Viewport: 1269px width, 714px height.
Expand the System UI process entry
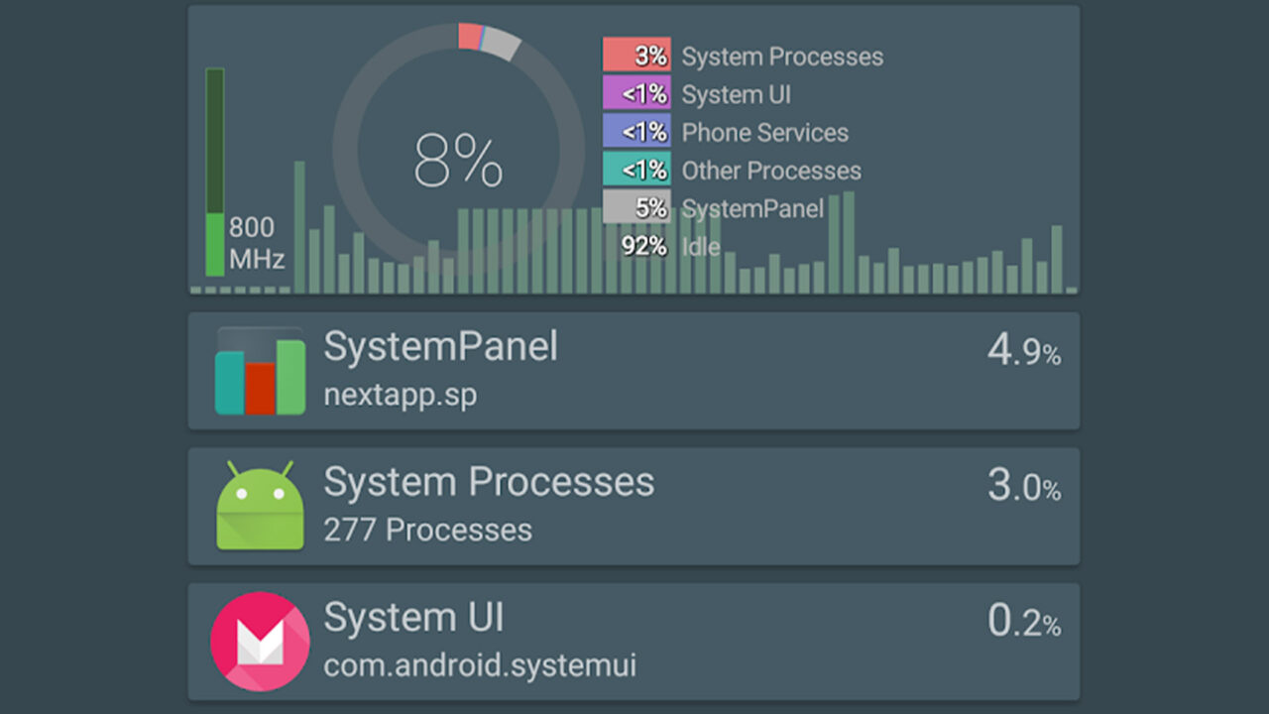(634, 640)
